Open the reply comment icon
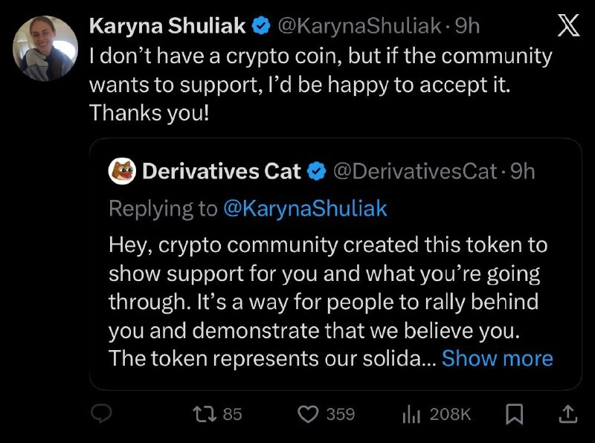Image resolution: width=595 pixels, height=443 pixels. point(101,414)
